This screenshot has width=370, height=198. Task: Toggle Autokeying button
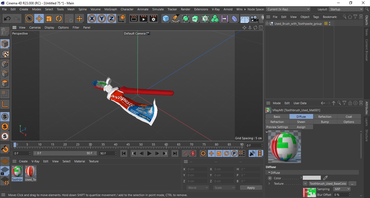[193, 153]
